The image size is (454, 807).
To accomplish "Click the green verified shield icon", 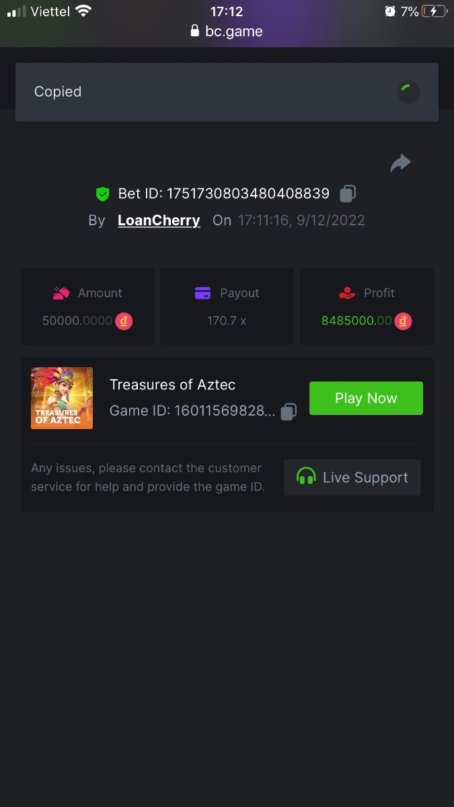I will click(102, 194).
